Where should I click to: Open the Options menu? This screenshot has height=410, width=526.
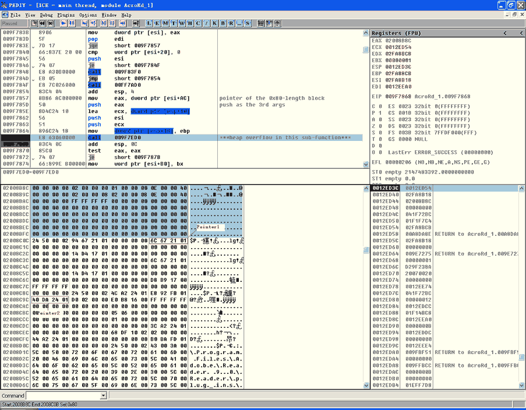click(x=88, y=15)
